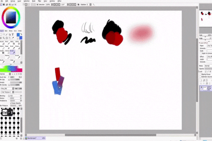
Task: Toggle the Min Density pressure checkbox
Action: 9,85
